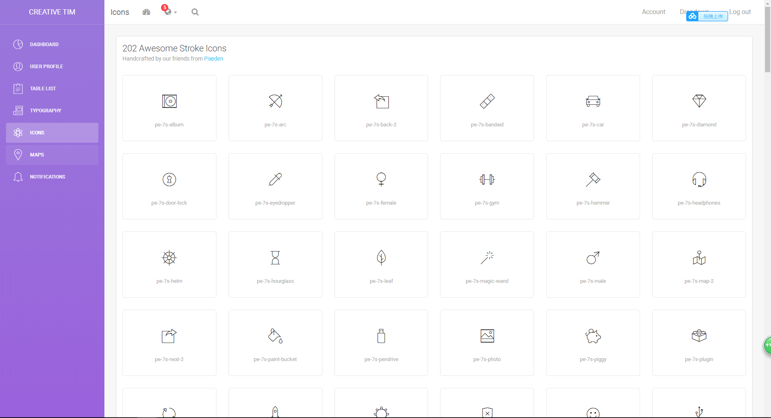Screen dimensions: 771x418
Task: Select the pe-7s-eyedropper icon
Action: point(275,179)
